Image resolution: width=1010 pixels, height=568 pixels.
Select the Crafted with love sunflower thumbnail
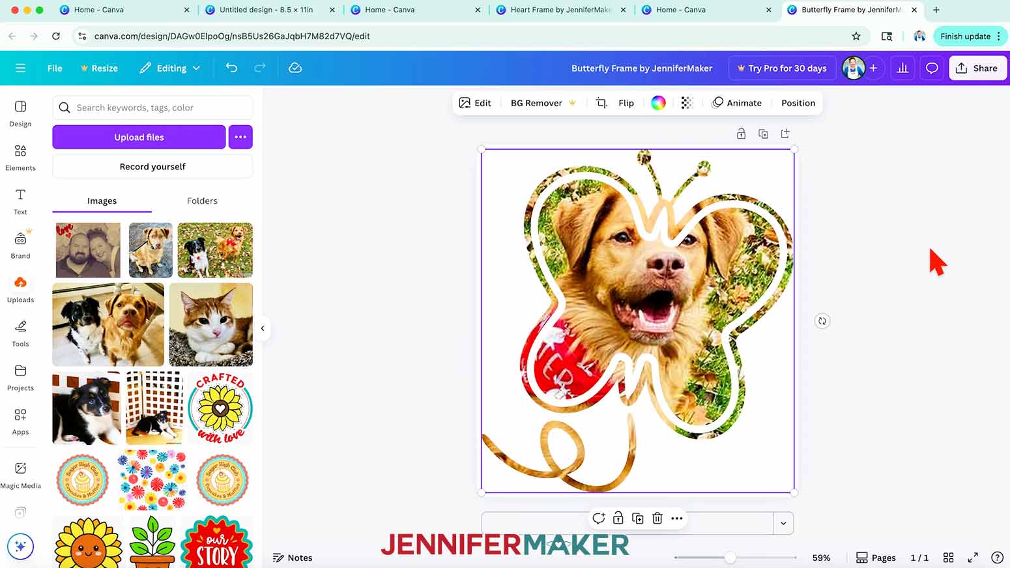220,408
